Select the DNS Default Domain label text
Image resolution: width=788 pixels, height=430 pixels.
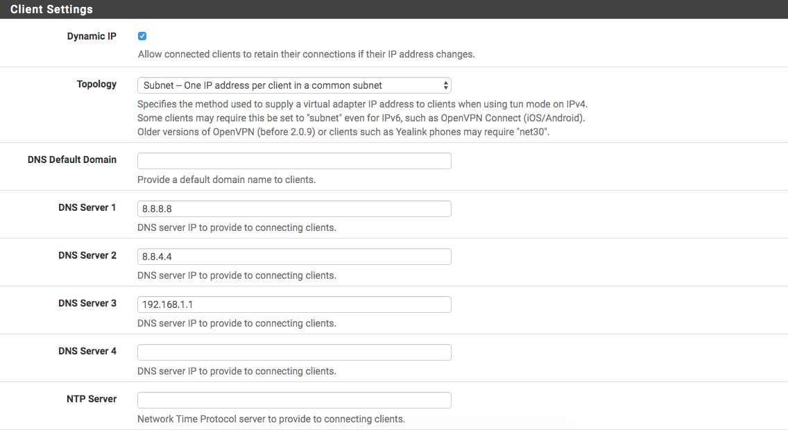coord(71,159)
